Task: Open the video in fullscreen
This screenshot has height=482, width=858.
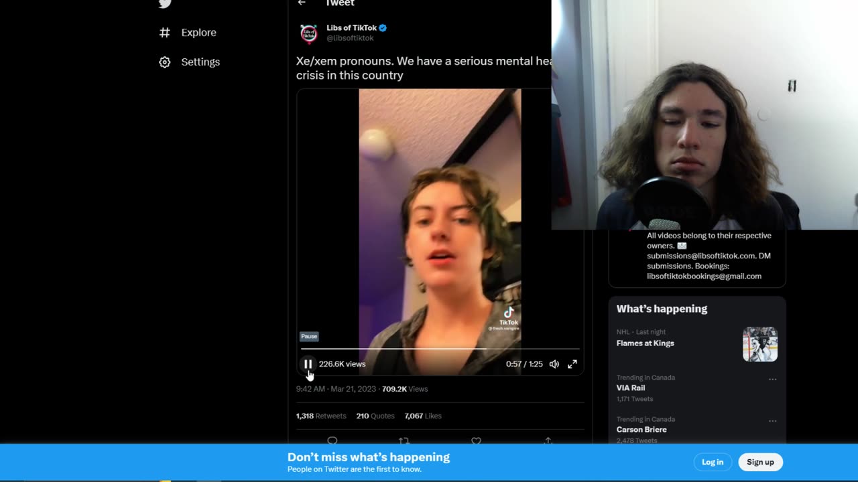Action: click(572, 364)
